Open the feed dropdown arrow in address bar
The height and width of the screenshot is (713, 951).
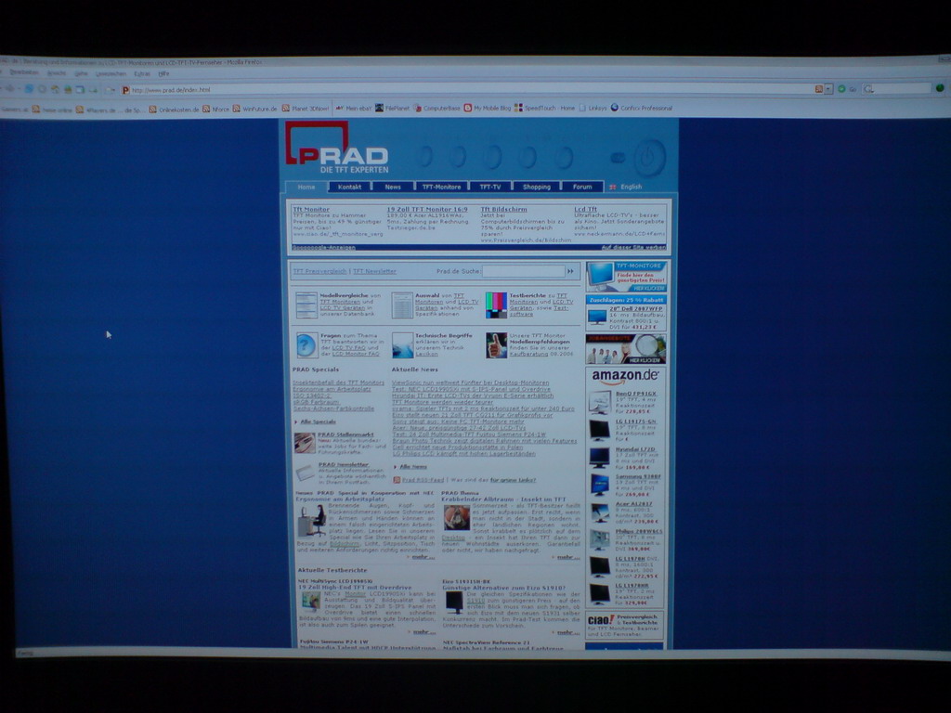point(828,89)
